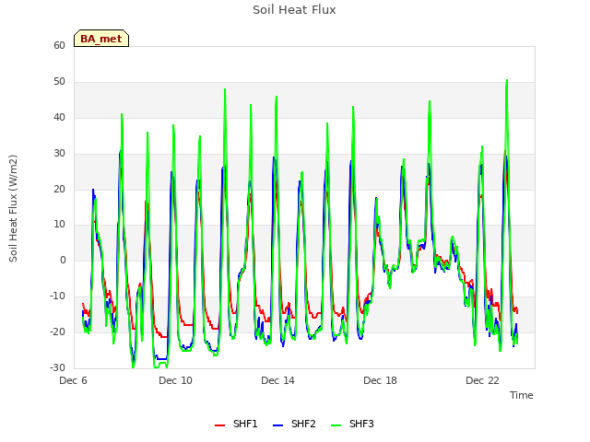Click the green SHF3 legend color marker

(x=336, y=425)
